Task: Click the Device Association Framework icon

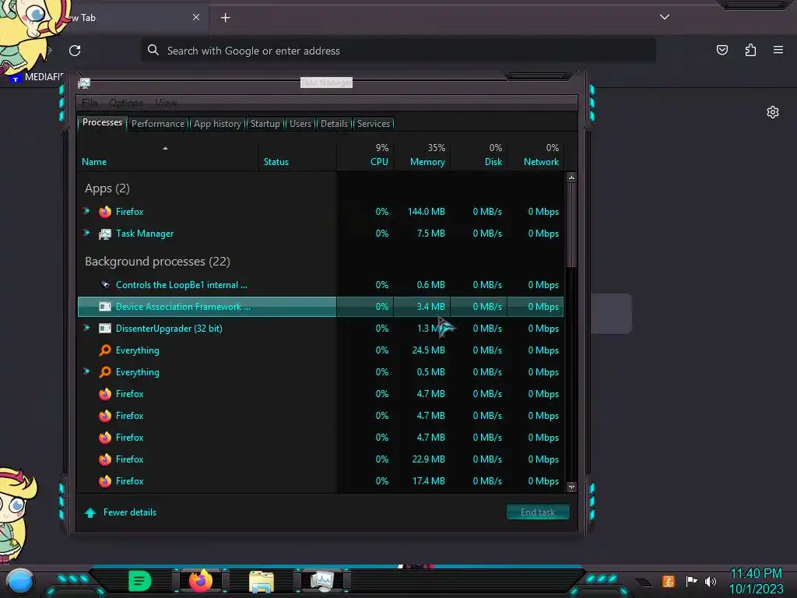Action: click(105, 307)
